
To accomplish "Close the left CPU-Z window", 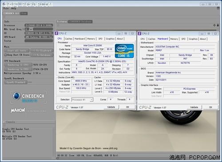I will pos(132,34).
